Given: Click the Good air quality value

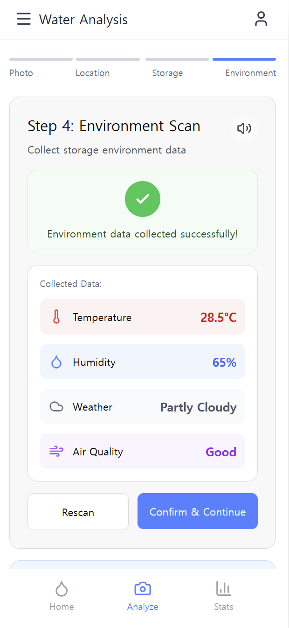Looking at the screenshot, I should coord(221,452).
